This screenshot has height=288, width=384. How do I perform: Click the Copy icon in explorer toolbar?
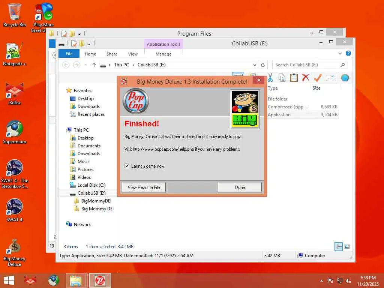tap(282, 78)
